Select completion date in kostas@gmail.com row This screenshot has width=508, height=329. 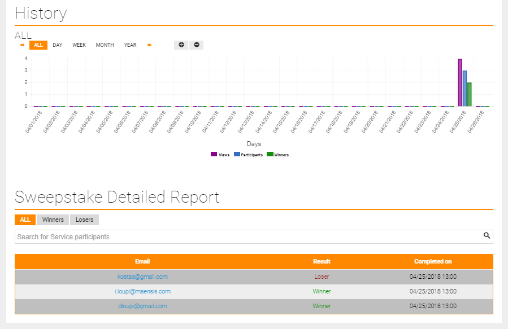coord(433,277)
